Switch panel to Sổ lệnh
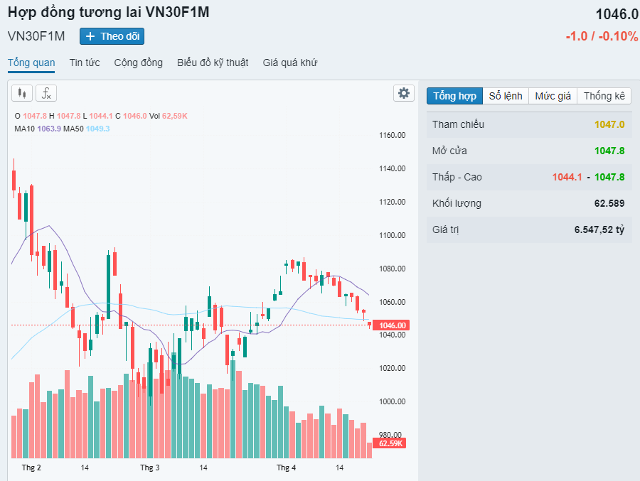Screen dimensions: 640x481 point(506,96)
